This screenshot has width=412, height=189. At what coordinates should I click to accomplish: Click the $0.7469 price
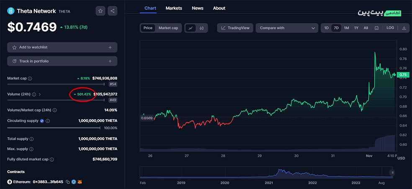point(32,27)
